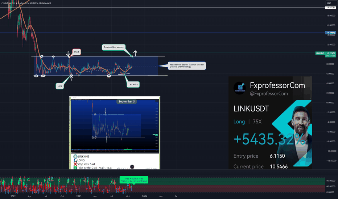Select the 19.67081 price line label
The height and width of the screenshot is (199, 338).
pos(330,8)
